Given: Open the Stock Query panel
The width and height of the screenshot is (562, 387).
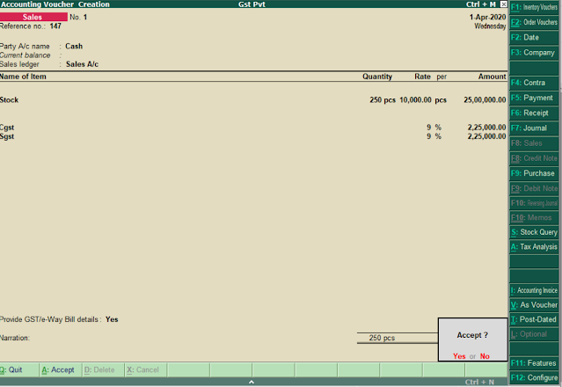Looking at the screenshot, I should point(534,232).
